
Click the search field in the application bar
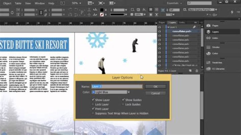coord(199,3)
